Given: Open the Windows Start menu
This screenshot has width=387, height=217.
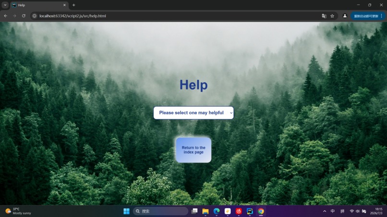Looking at the screenshot, I should (x=126, y=211).
